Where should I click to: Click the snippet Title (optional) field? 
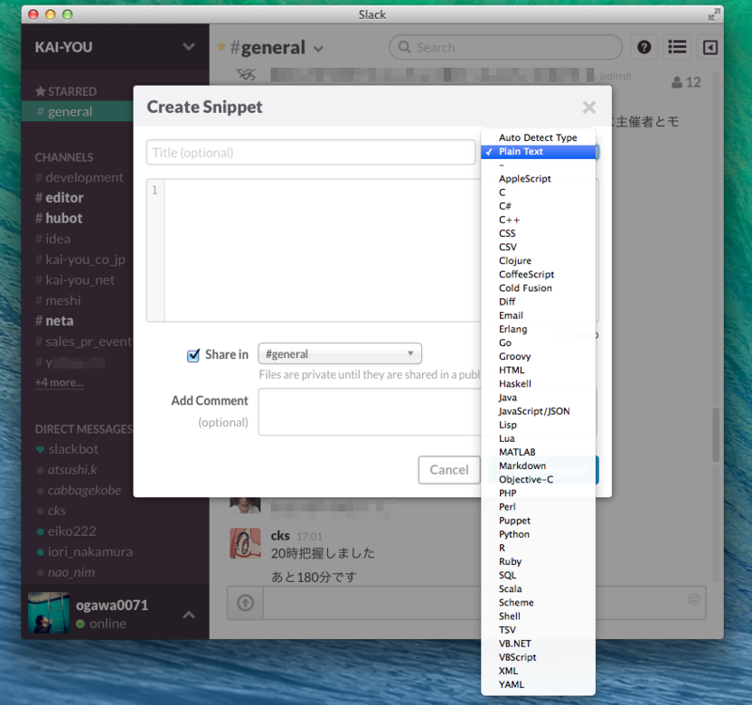click(311, 152)
